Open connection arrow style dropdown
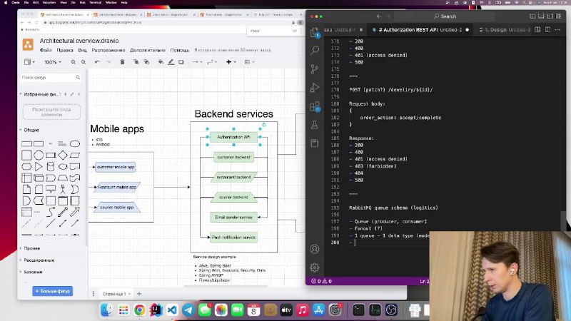Image resolution: width=571 pixels, height=321 pixels. [197, 62]
